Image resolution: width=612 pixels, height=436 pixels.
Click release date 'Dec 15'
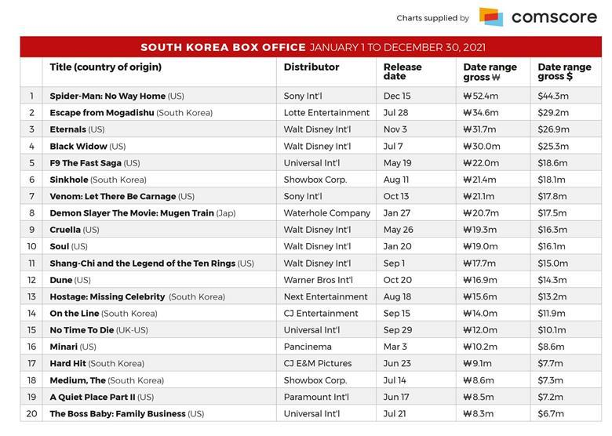[x=397, y=96]
